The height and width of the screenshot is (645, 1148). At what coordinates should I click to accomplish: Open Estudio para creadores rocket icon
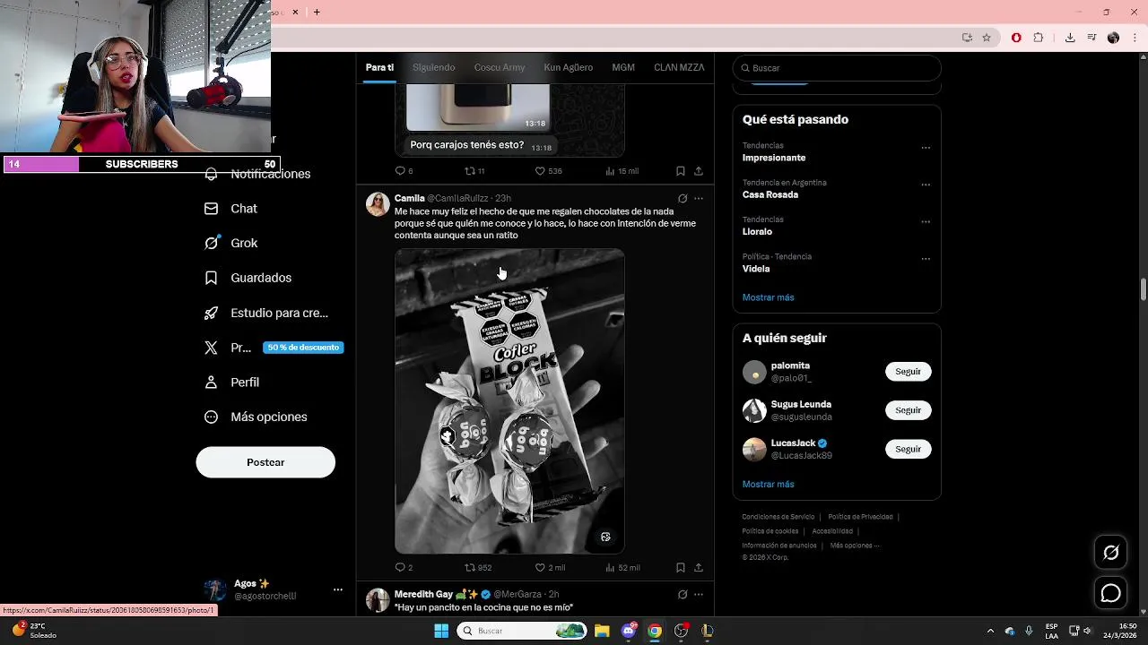(x=211, y=313)
